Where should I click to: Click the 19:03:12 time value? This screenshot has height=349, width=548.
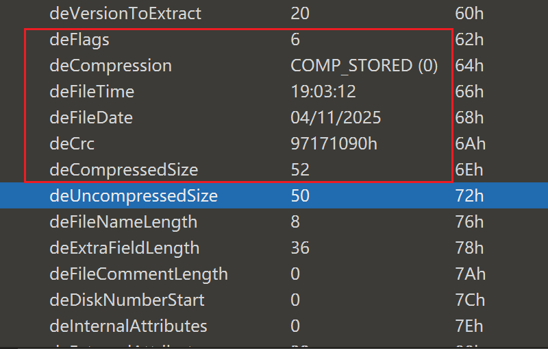pyautogui.click(x=323, y=92)
